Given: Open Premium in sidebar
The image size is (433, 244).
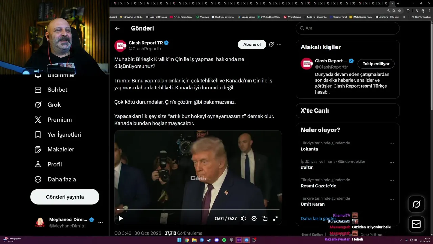Looking at the screenshot, I should pyautogui.click(x=53, y=120).
